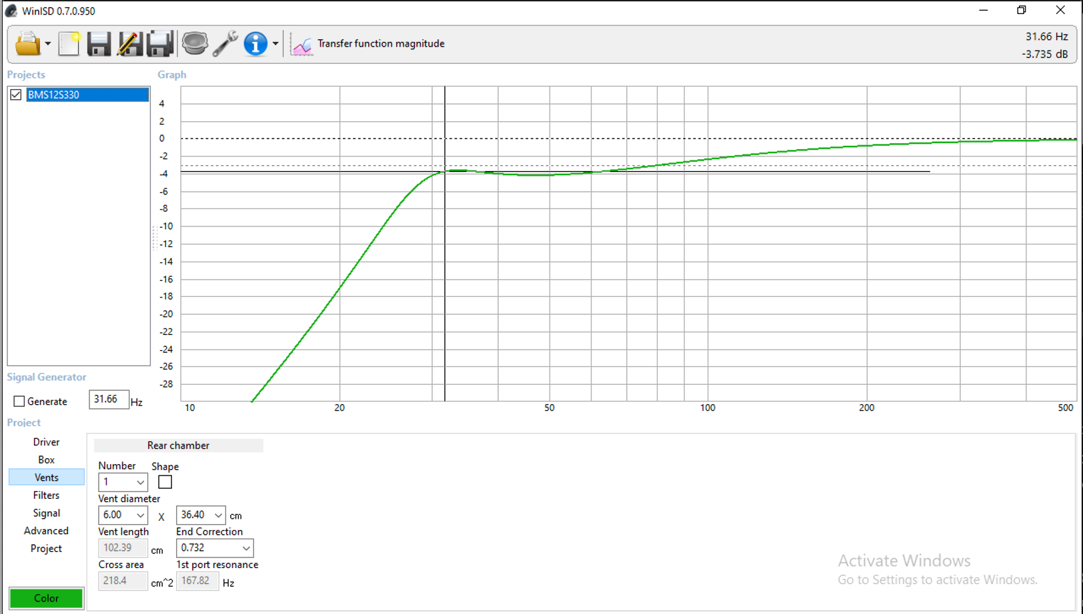Select the Vents tab
Screen dimensions: 1083x614
[46, 477]
